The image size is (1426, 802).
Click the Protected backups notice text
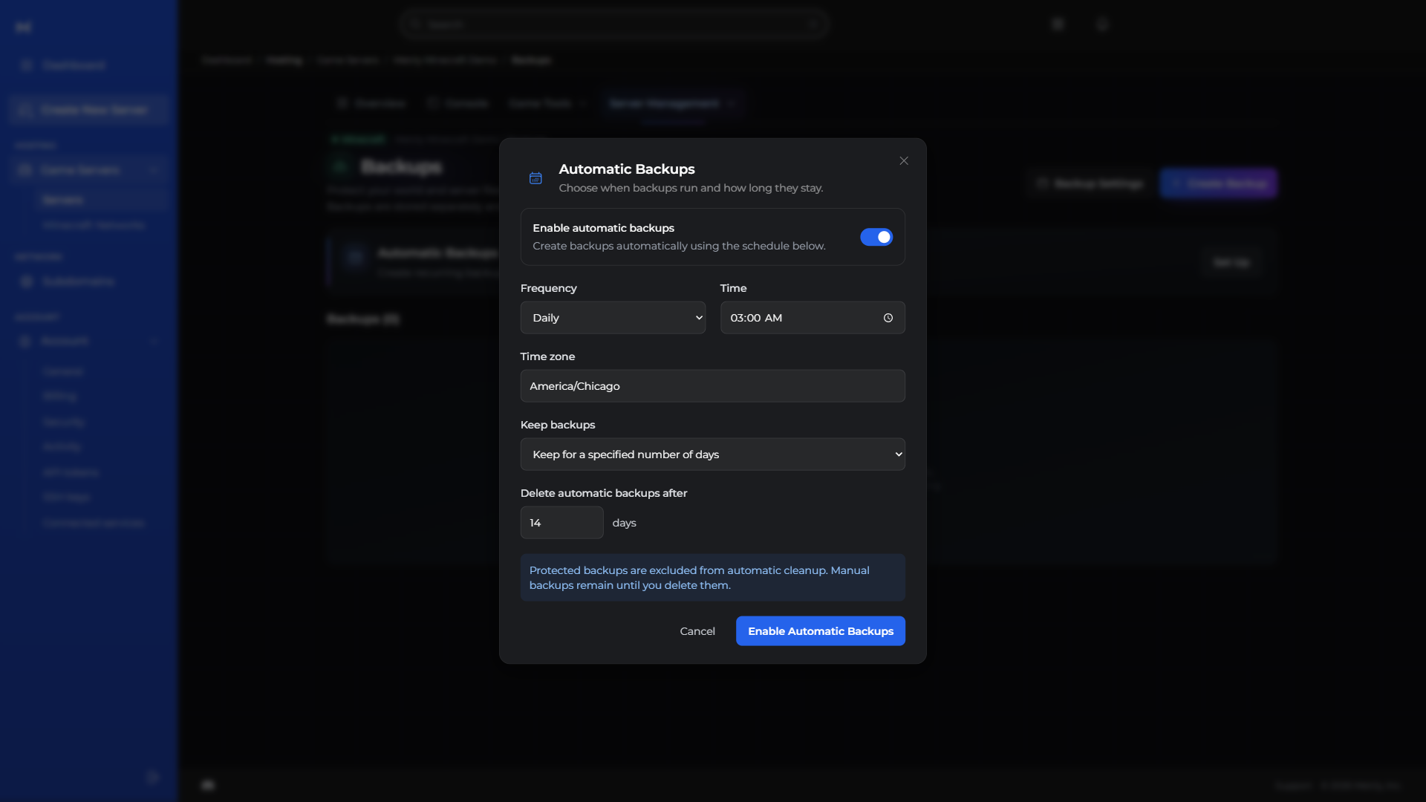[699, 578]
